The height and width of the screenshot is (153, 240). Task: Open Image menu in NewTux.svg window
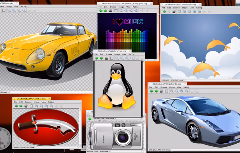117,54
